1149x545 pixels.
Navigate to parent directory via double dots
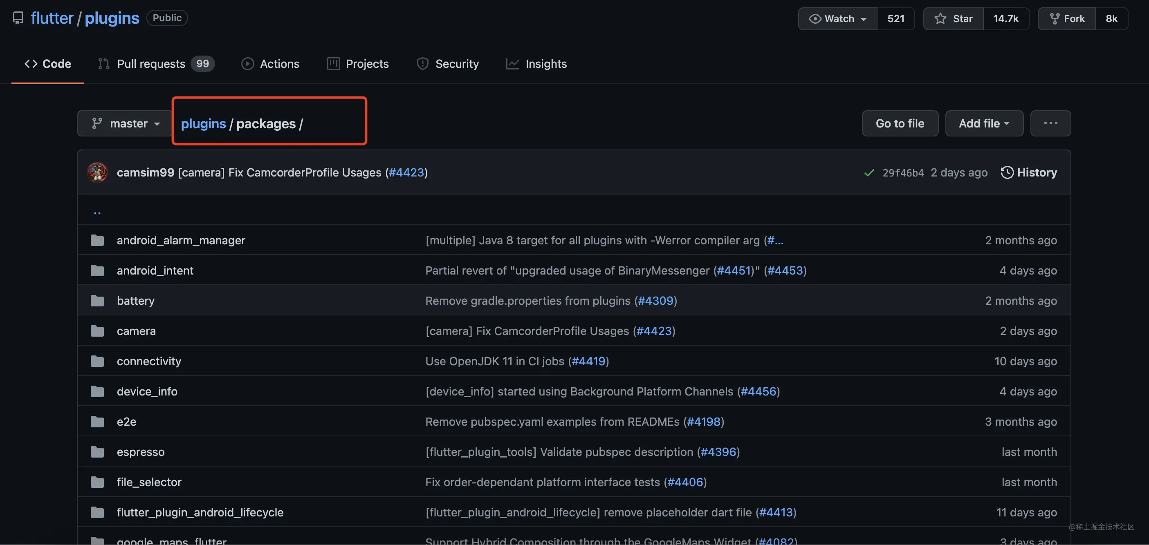(97, 212)
